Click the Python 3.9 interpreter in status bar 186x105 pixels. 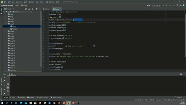(x=172, y=100)
